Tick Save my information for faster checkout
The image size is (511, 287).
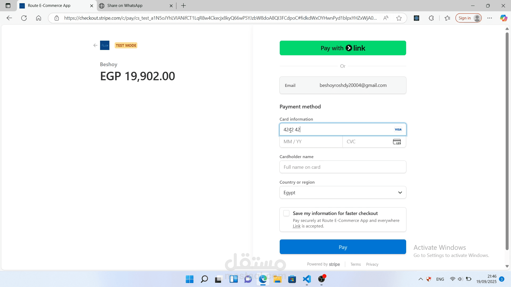click(x=286, y=213)
